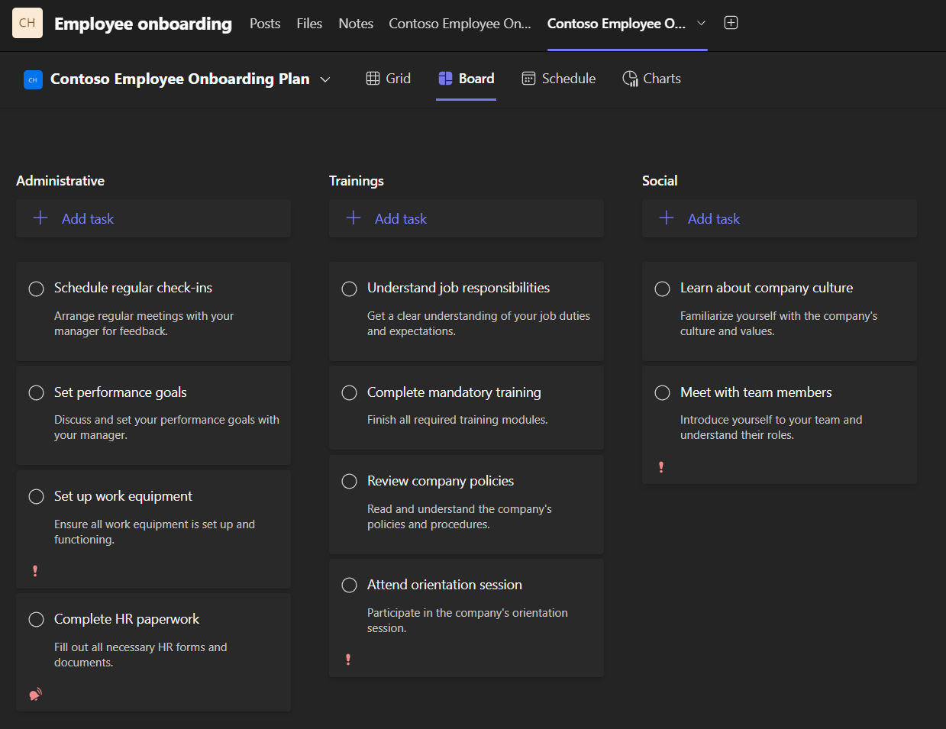Screen dimensions: 946x729
Task: Click the priority icon on Meet with team members
Action: pyautogui.click(x=661, y=467)
